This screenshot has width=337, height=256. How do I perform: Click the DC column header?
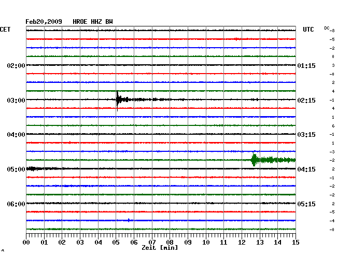[327, 28]
